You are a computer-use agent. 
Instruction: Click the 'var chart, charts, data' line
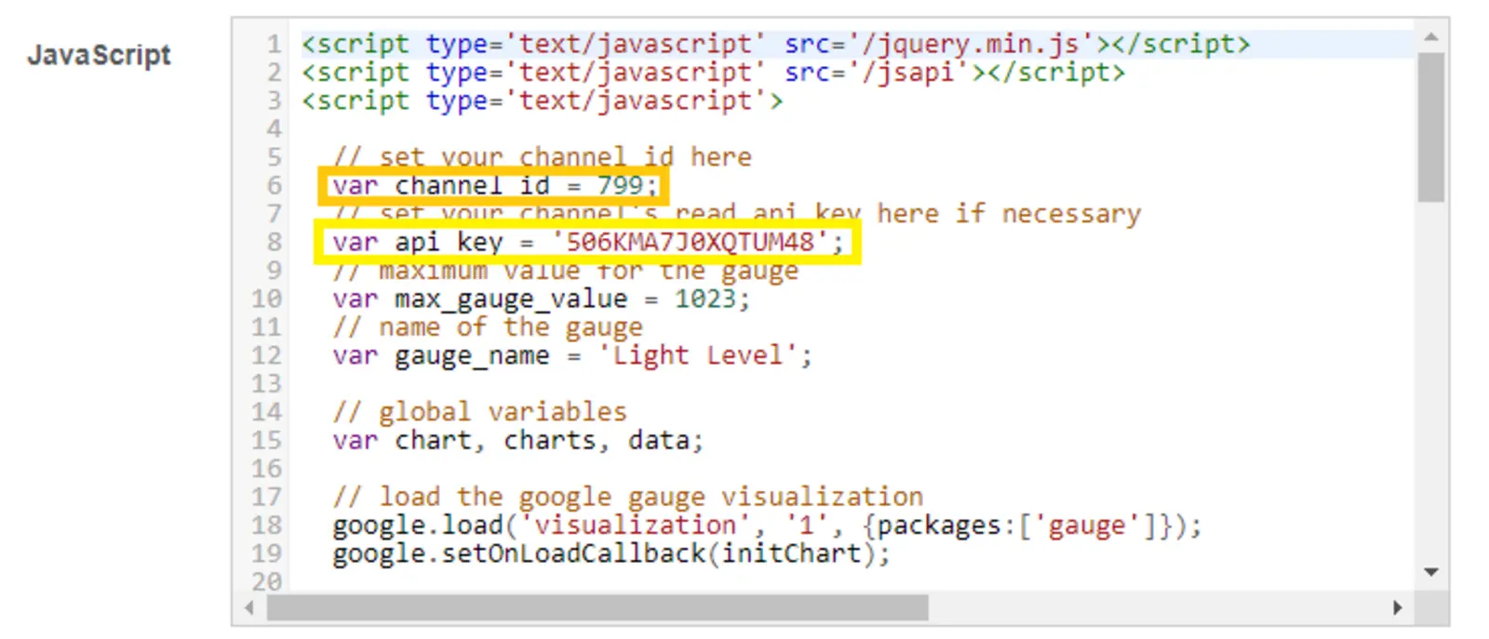[517, 441]
